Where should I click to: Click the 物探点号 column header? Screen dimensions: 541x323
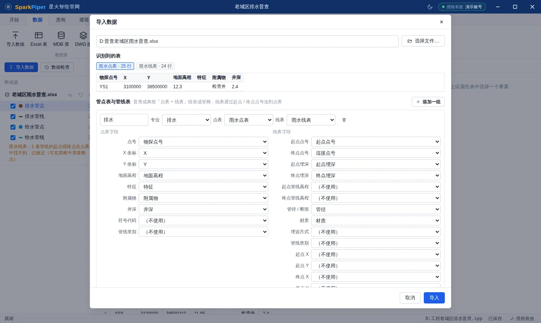coord(109,77)
